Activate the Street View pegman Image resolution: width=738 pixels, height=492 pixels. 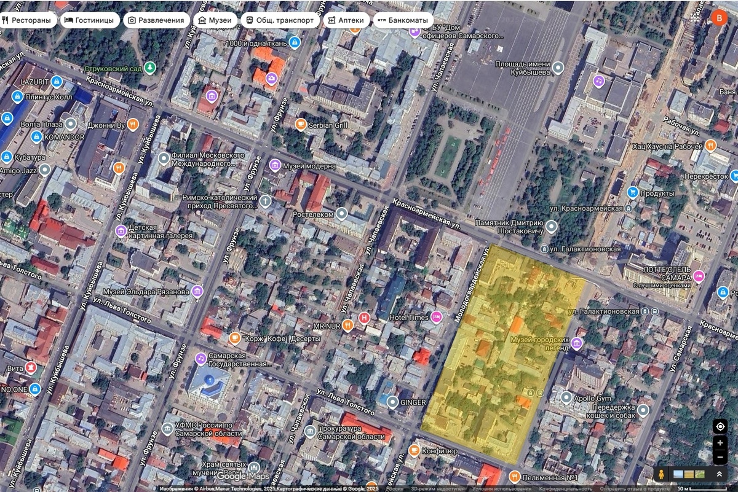click(661, 474)
